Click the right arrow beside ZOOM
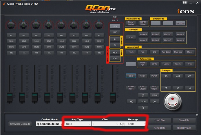 click(155, 101)
